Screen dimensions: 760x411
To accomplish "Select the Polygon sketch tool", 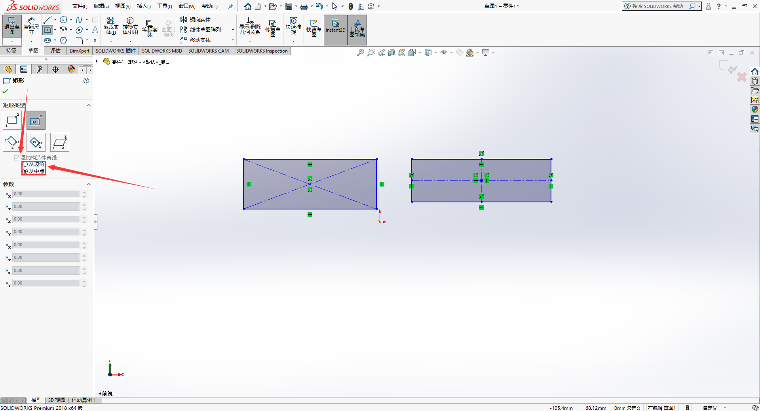I will [x=63, y=40].
